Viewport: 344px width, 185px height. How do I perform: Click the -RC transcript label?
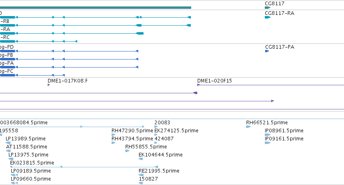point(4,37)
